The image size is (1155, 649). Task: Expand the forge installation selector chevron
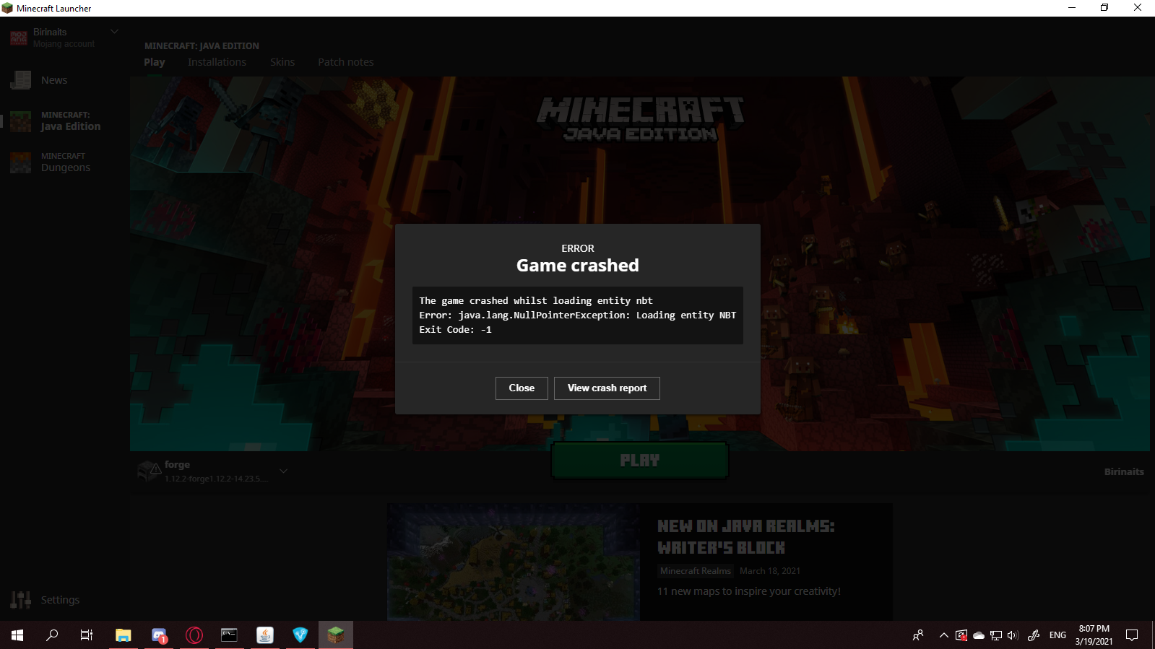[284, 471]
